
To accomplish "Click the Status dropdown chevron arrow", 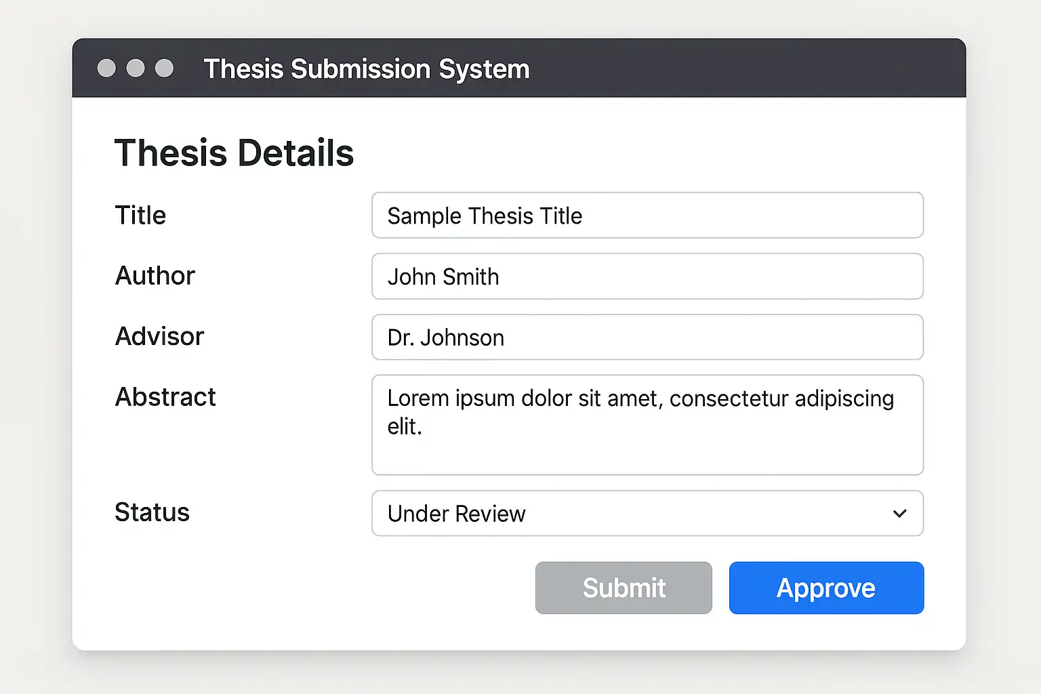I will pyautogui.click(x=899, y=514).
